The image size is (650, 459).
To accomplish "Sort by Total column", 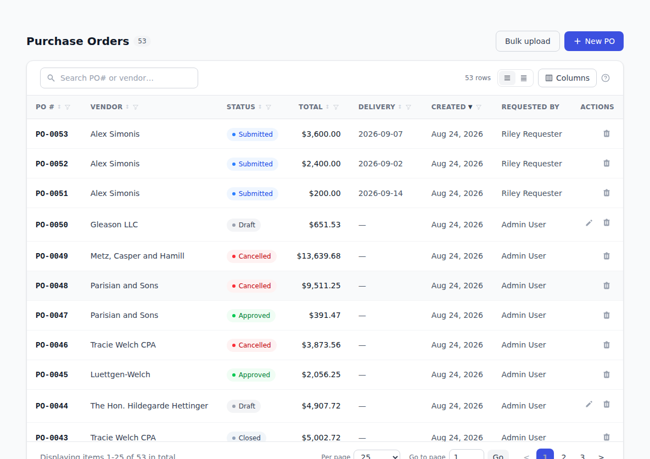I will (x=328, y=107).
